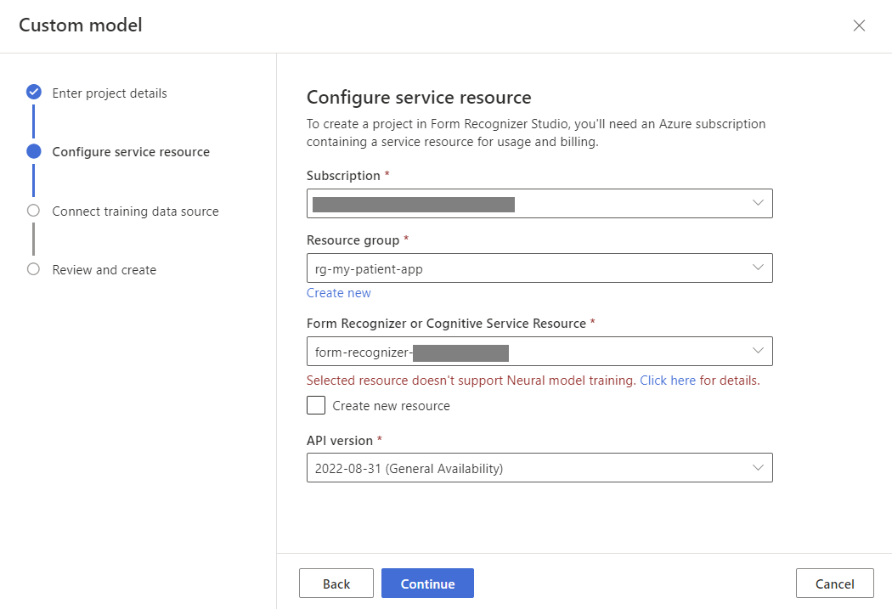This screenshot has height=609, width=892.
Task: Expand Resource group chevron arrow
Action: tap(758, 268)
